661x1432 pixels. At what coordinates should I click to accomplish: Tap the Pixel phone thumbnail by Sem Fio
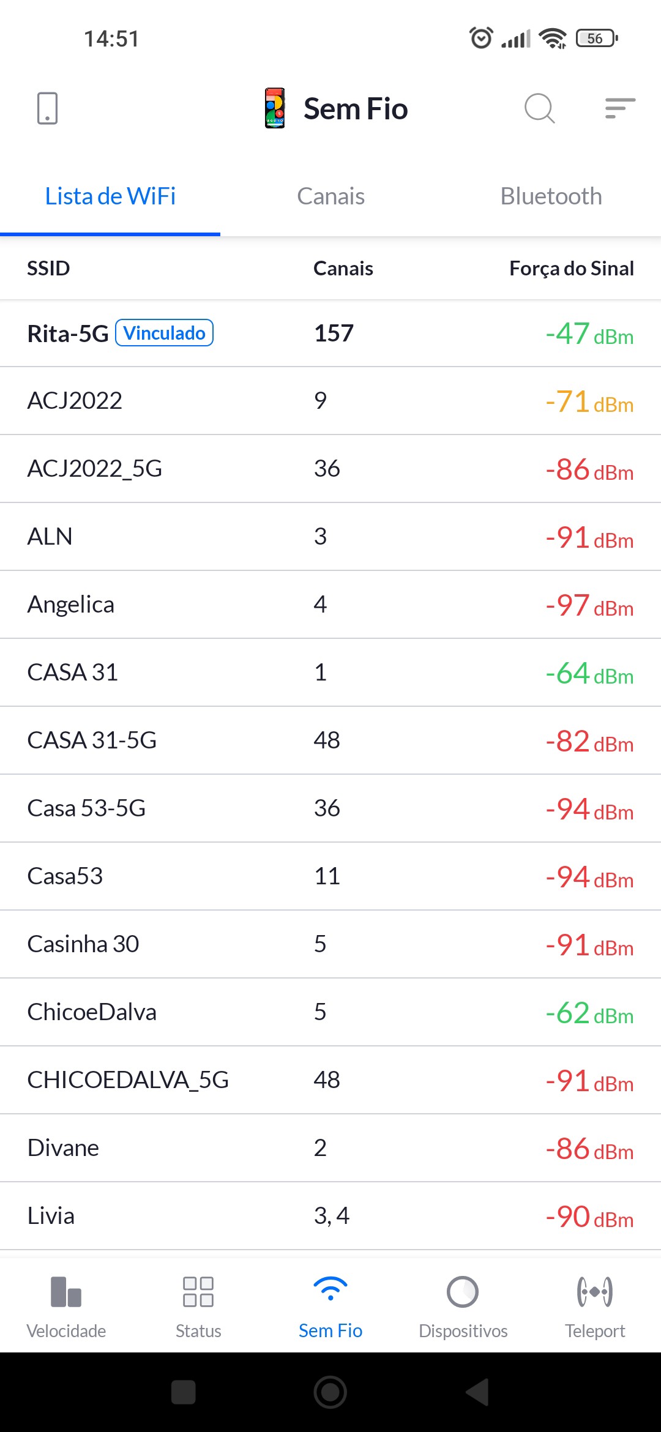[x=275, y=108]
